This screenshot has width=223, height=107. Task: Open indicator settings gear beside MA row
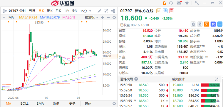pyautogui.click(x=114, y=17)
